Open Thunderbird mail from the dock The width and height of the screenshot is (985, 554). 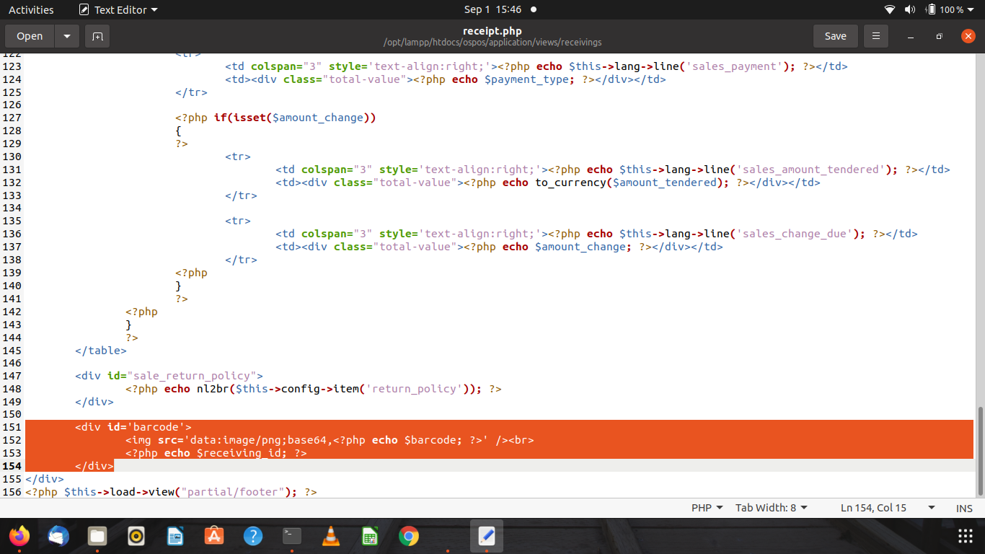tap(57, 536)
